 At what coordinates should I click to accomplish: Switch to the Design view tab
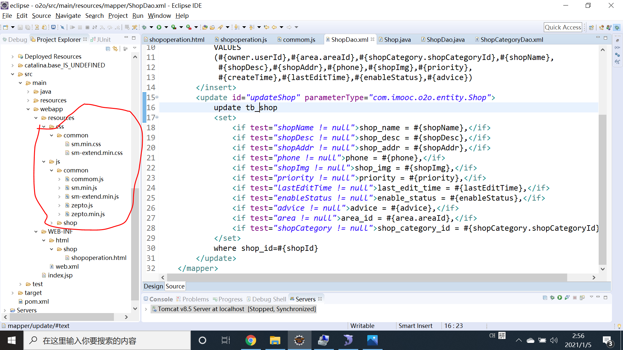pos(153,286)
